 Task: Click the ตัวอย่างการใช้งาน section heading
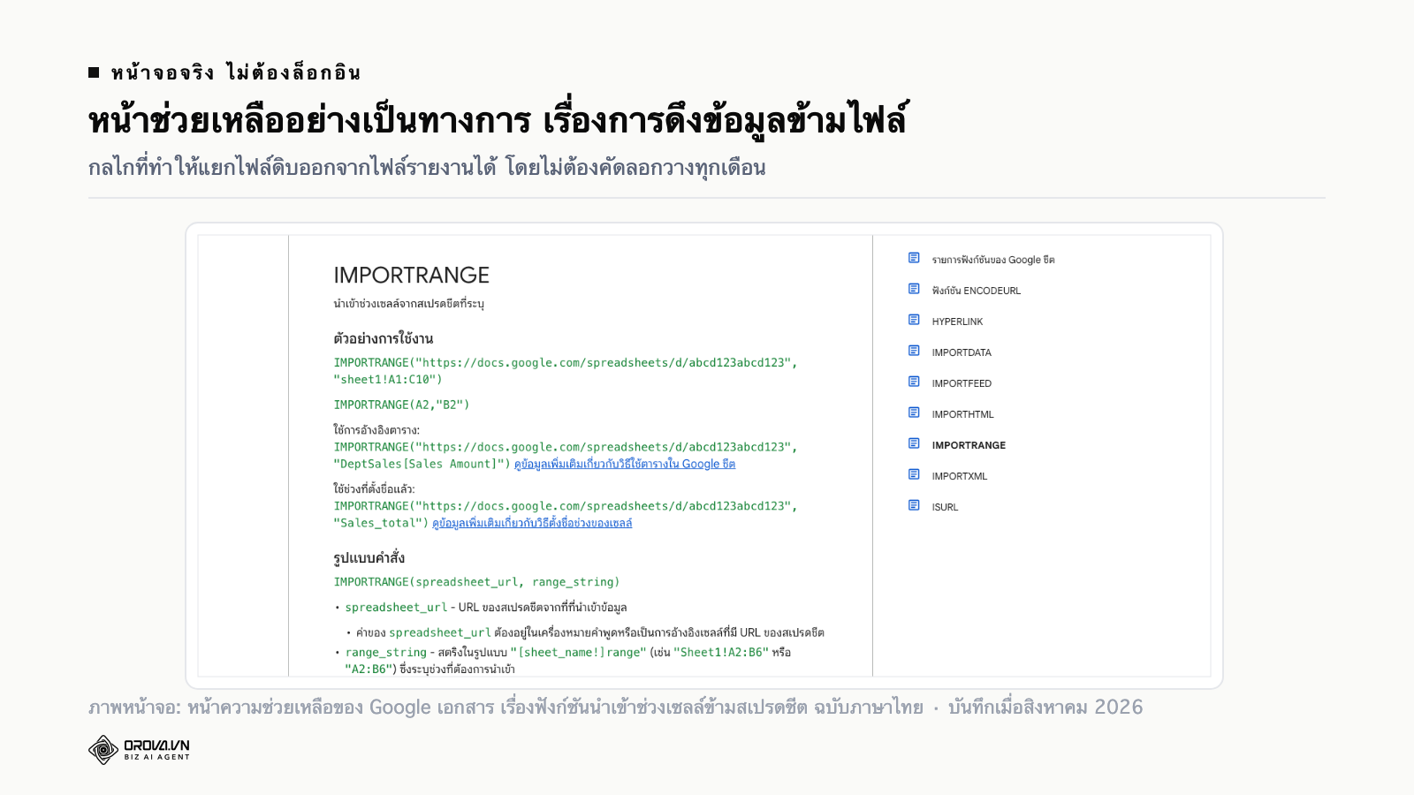tap(383, 338)
